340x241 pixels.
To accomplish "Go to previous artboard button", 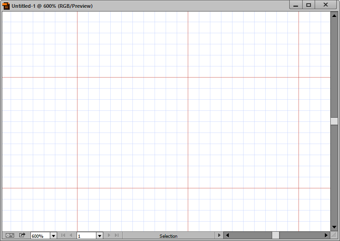I will [71, 235].
